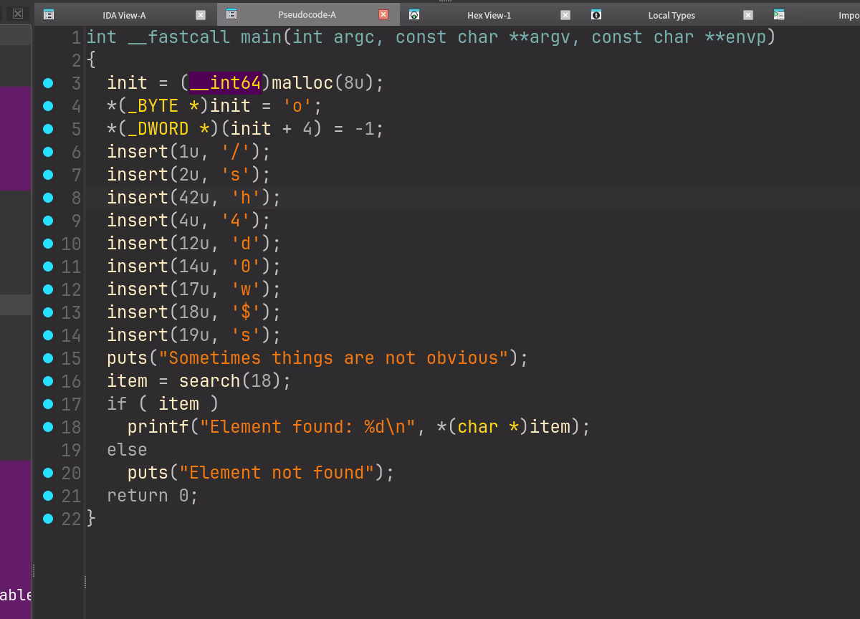The height and width of the screenshot is (619, 860).
Task: Click the Pseudocode-A tab icon
Action: [231, 14]
